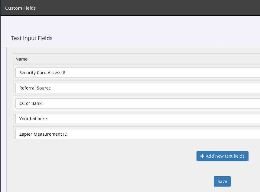Click the Name column header
This screenshot has height=192, width=260.
click(21, 59)
